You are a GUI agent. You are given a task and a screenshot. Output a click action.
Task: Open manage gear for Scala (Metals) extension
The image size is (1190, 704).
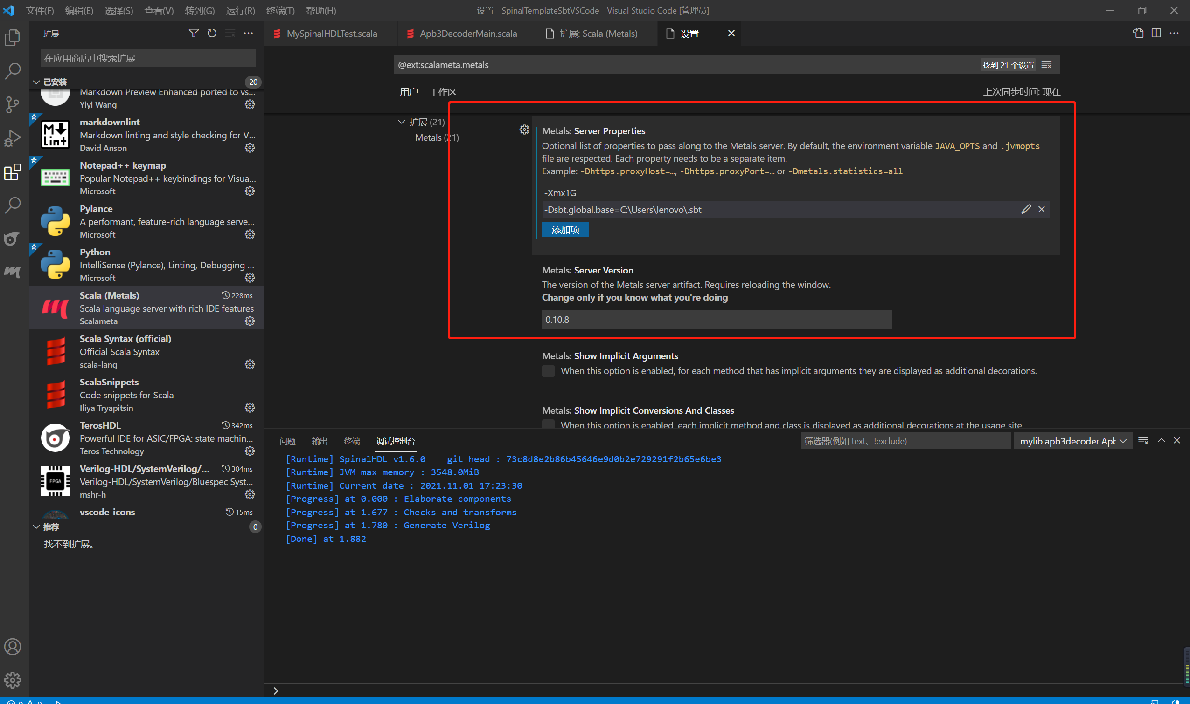click(x=250, y=321)
